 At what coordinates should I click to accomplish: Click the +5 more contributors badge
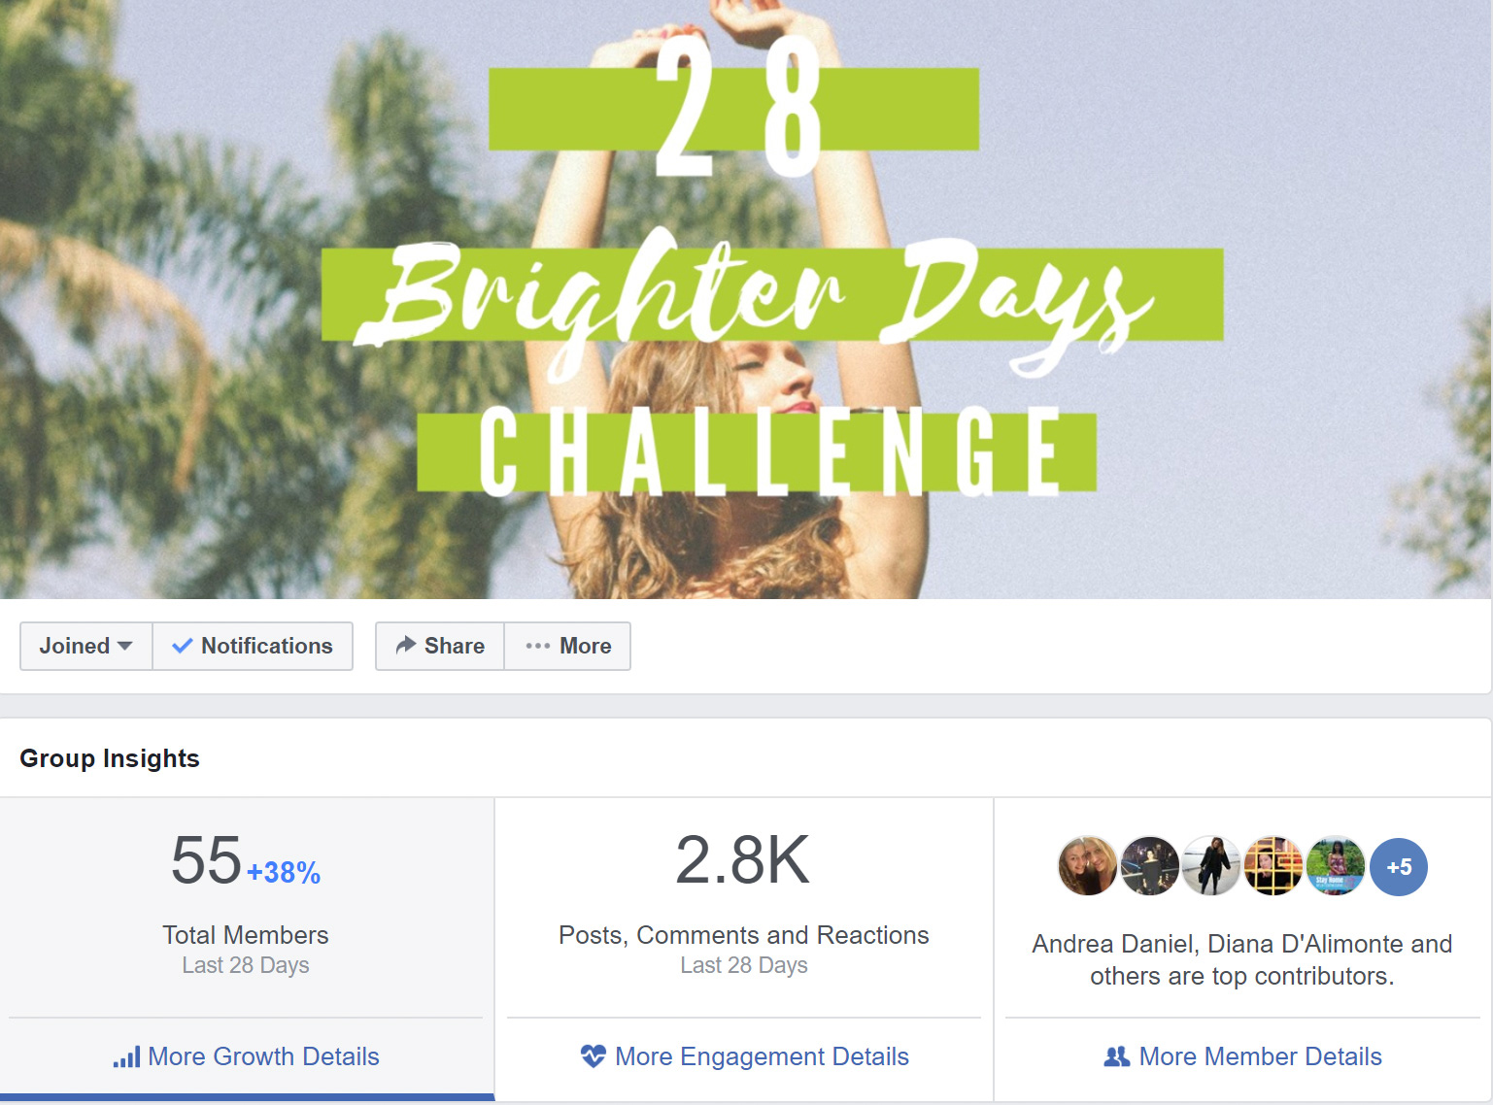pos(1399,867)
